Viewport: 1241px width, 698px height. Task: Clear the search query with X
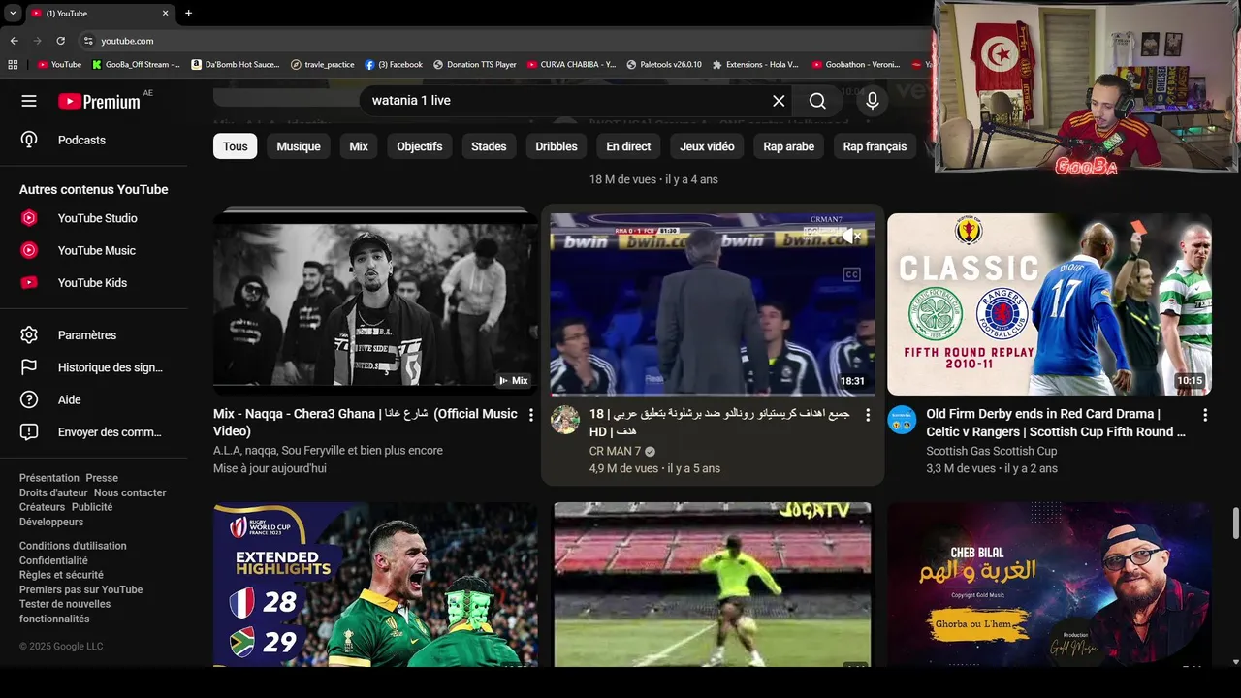(x=779, y=101)
